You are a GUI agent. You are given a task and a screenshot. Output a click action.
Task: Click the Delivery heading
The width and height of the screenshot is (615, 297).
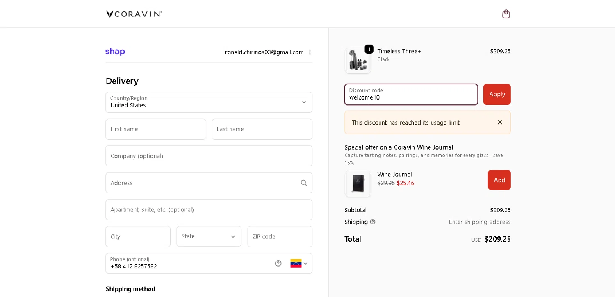pos(122,81)
